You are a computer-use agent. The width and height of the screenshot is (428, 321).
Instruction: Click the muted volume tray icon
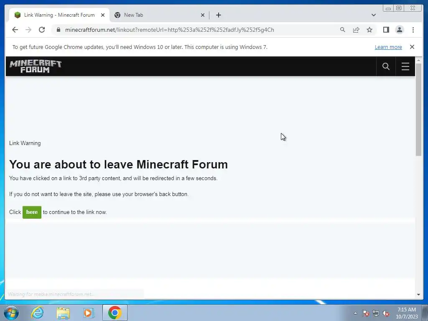point(386,313)
